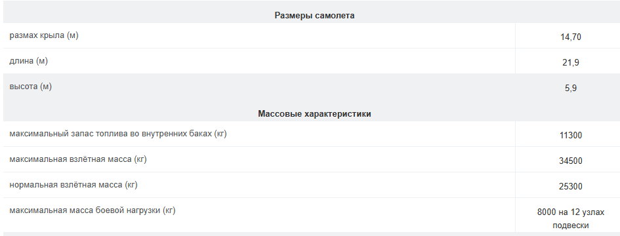Click the 'Размеры самолета' section header
This screenshot has height=236, width=620.
(314, 16)
